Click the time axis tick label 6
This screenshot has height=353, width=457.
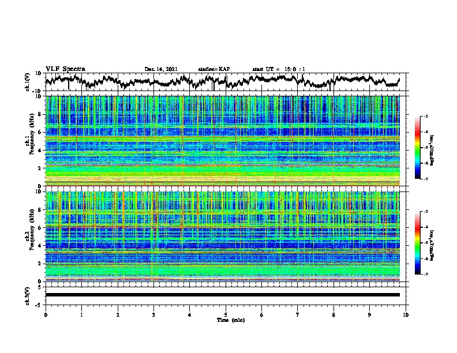pos(262,315)
